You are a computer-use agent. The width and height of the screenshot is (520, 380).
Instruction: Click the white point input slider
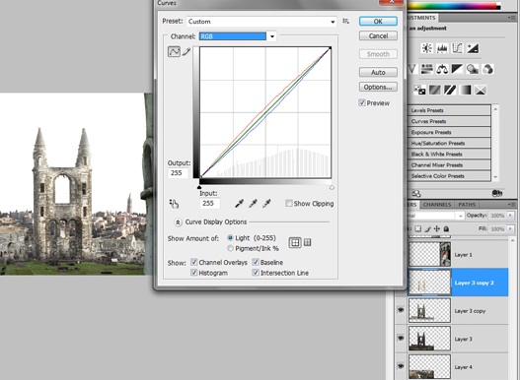[x=332, y=187]
